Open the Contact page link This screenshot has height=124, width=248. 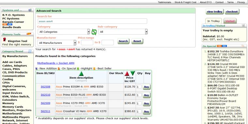coord(219,2)
